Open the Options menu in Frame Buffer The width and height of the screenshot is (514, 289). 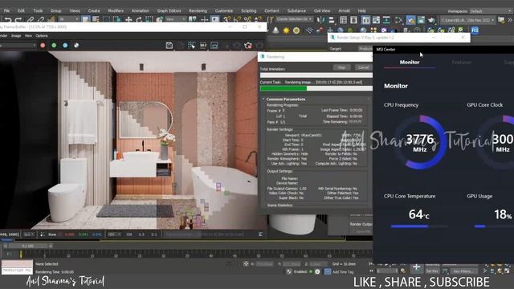pos(42,35)
